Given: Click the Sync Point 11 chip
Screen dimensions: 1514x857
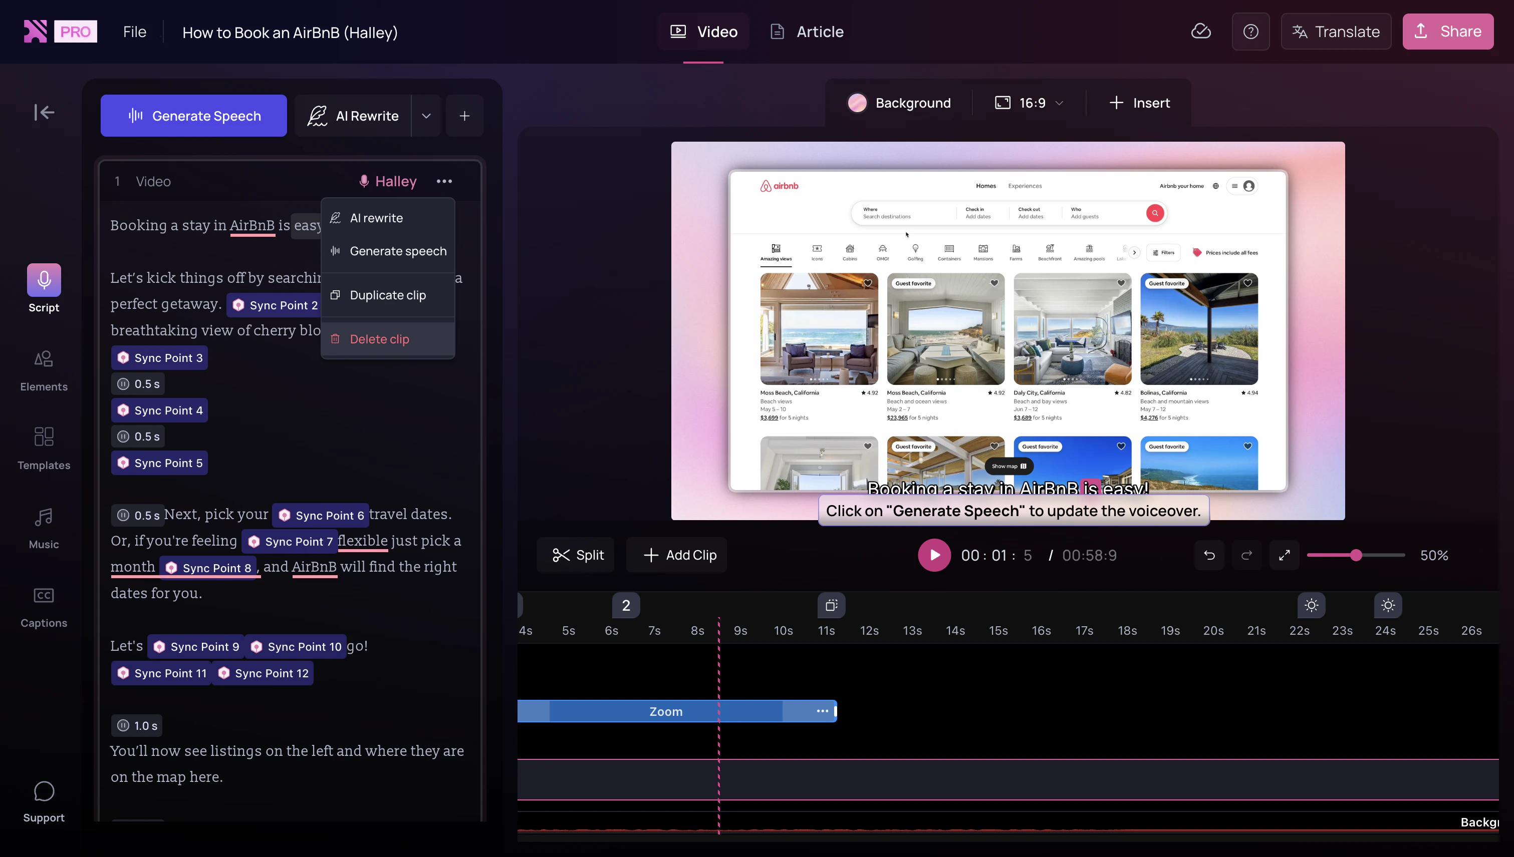Looking at the screenshot, I should pyautogui.click(x=161, y=673).
